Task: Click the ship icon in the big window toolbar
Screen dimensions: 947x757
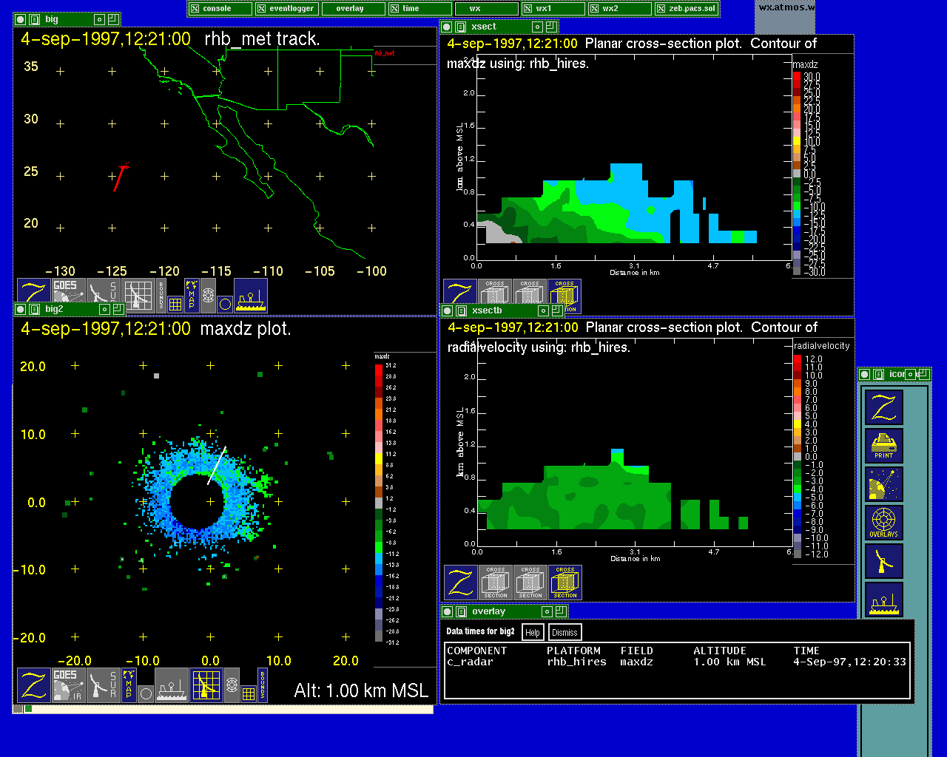Action: 251,295
